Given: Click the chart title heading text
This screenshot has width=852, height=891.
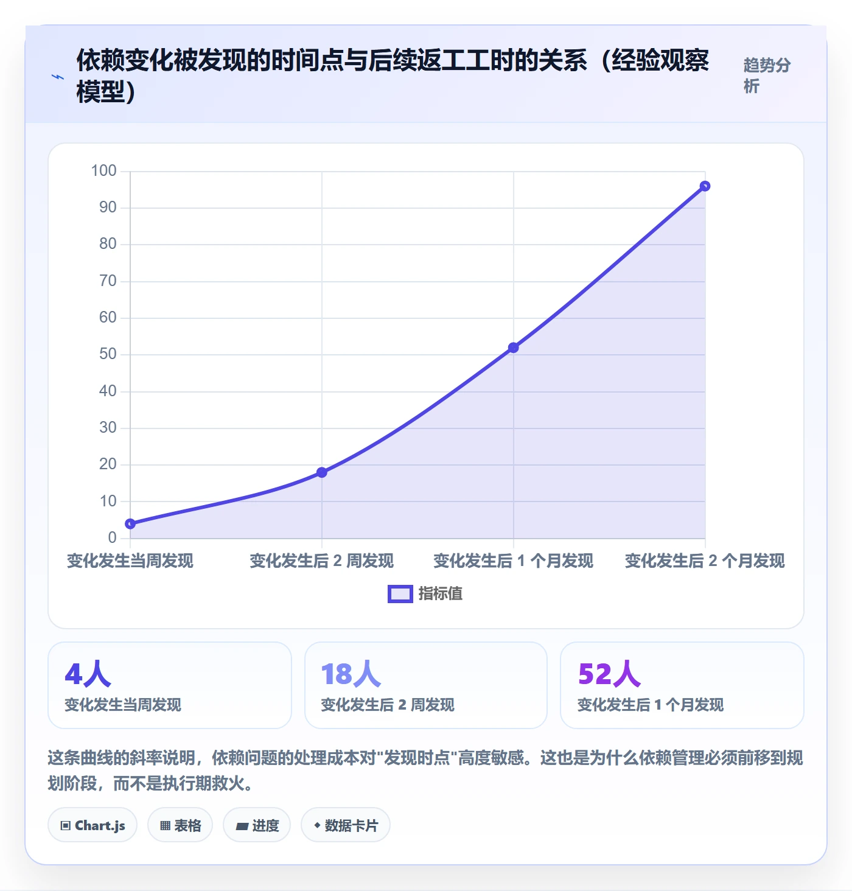Looking at the screenshot, I should [393, 75].
